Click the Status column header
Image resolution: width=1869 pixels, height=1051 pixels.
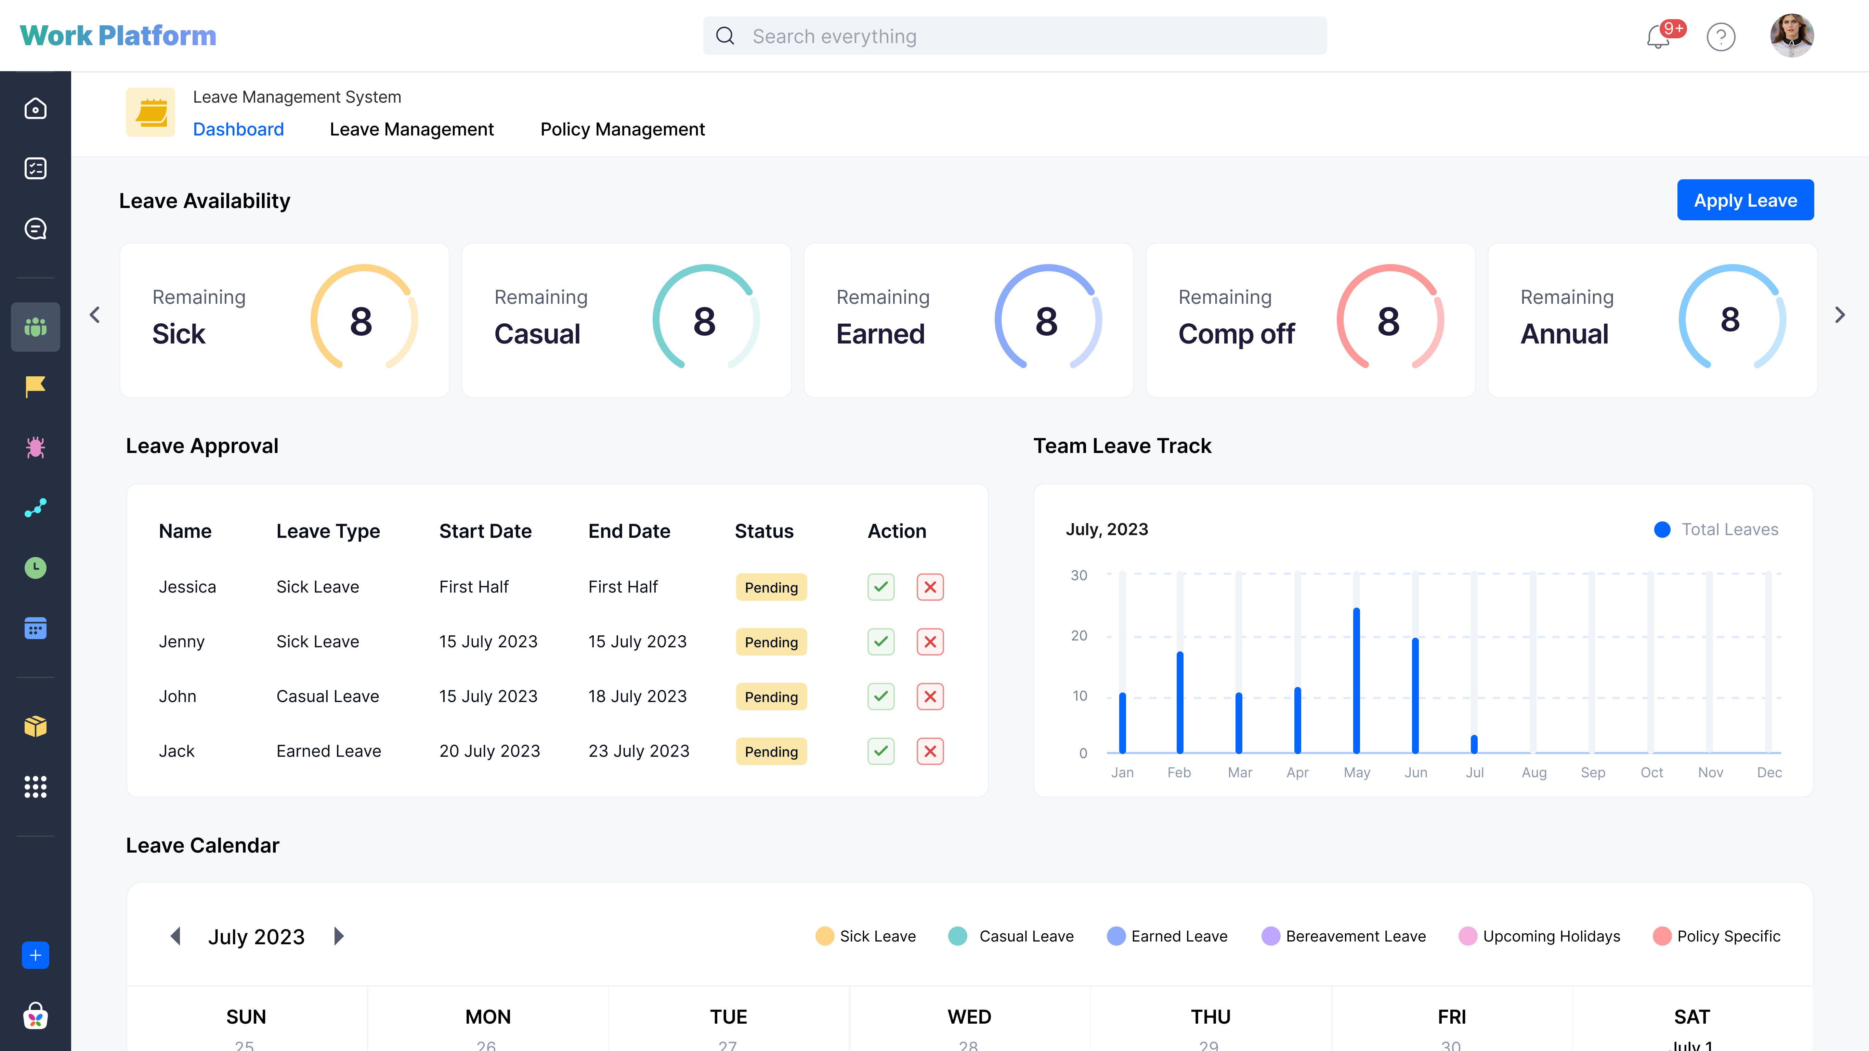pos(764,531)
